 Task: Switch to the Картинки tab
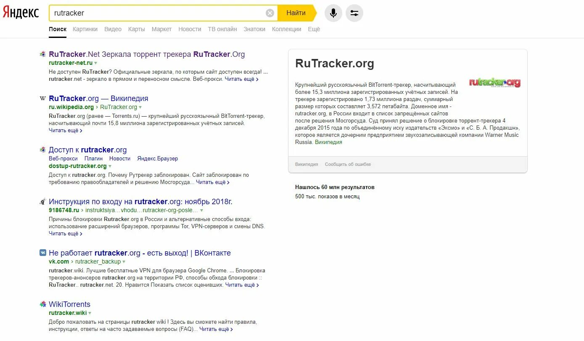pyautogui.click(x=85, y=29)
